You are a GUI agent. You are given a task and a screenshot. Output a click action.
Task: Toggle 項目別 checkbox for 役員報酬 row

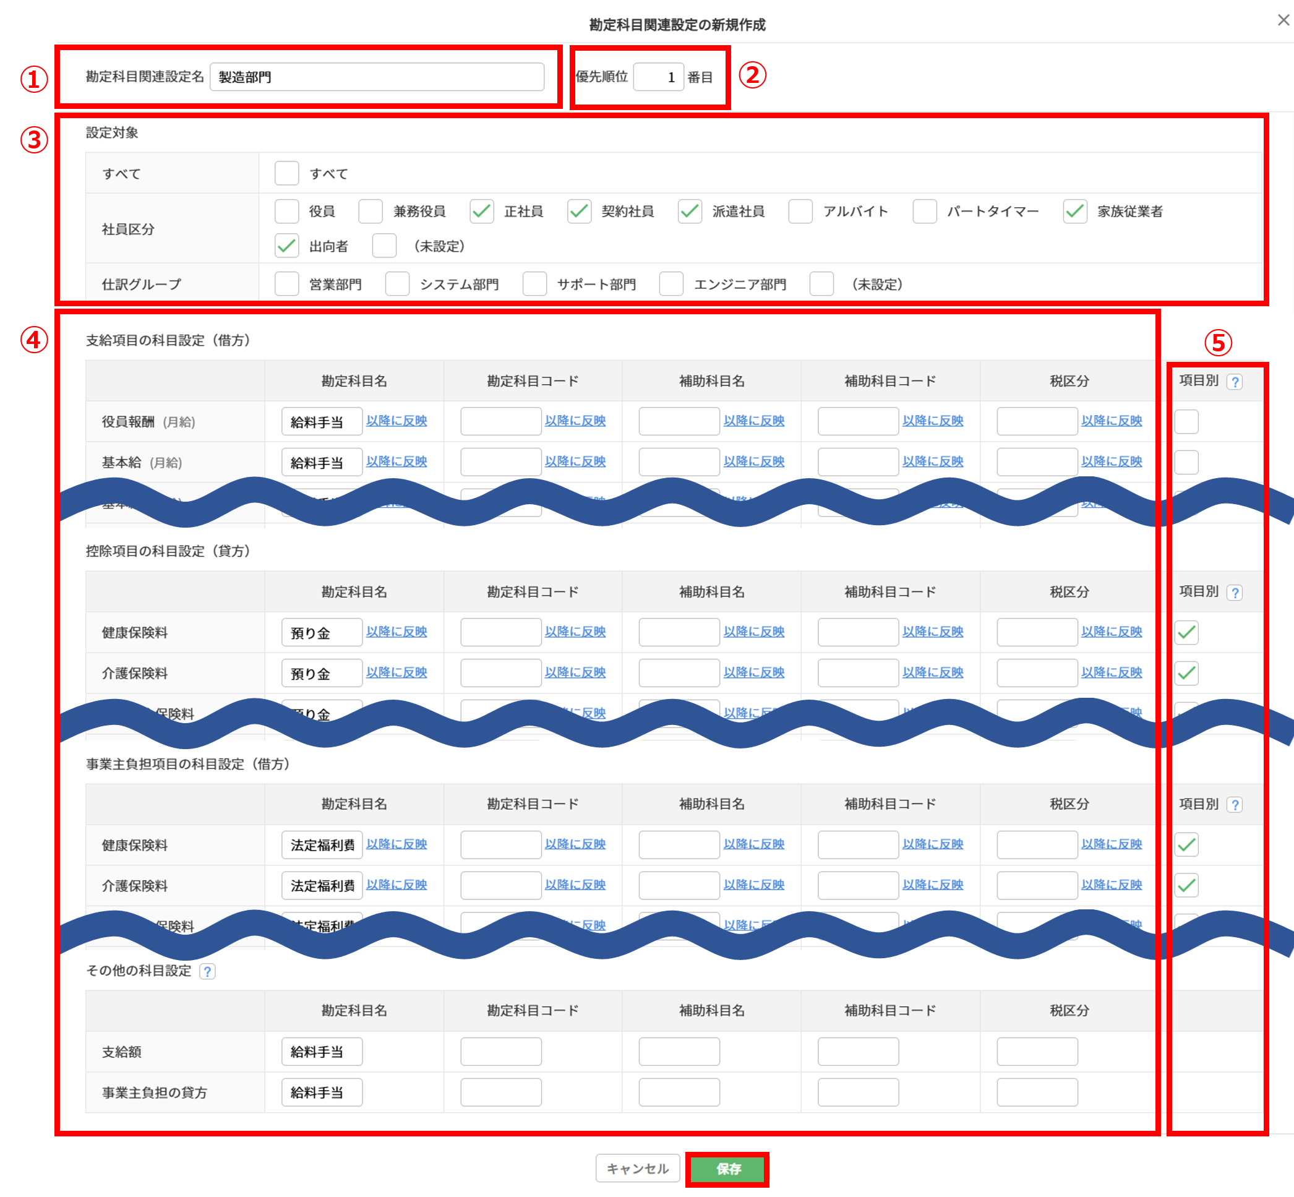tap(1186, 422)
